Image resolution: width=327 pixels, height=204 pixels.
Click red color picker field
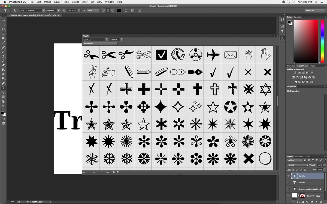pos(306,41)
